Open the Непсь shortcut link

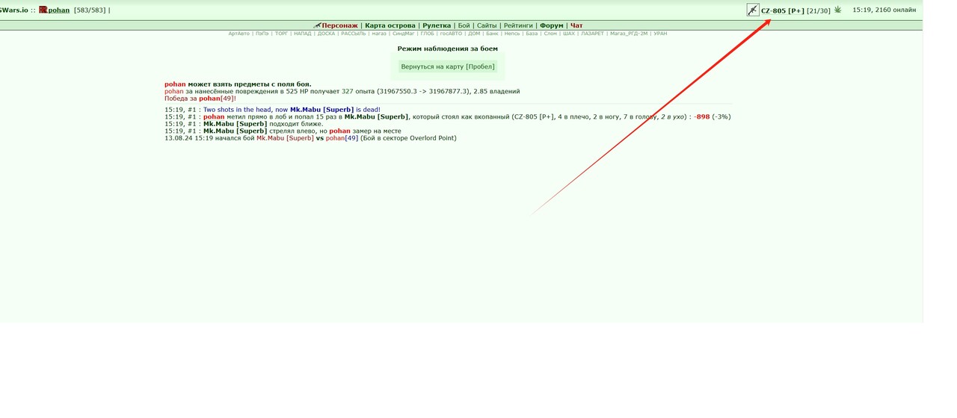pyautogui.click(x=512, y=34)
